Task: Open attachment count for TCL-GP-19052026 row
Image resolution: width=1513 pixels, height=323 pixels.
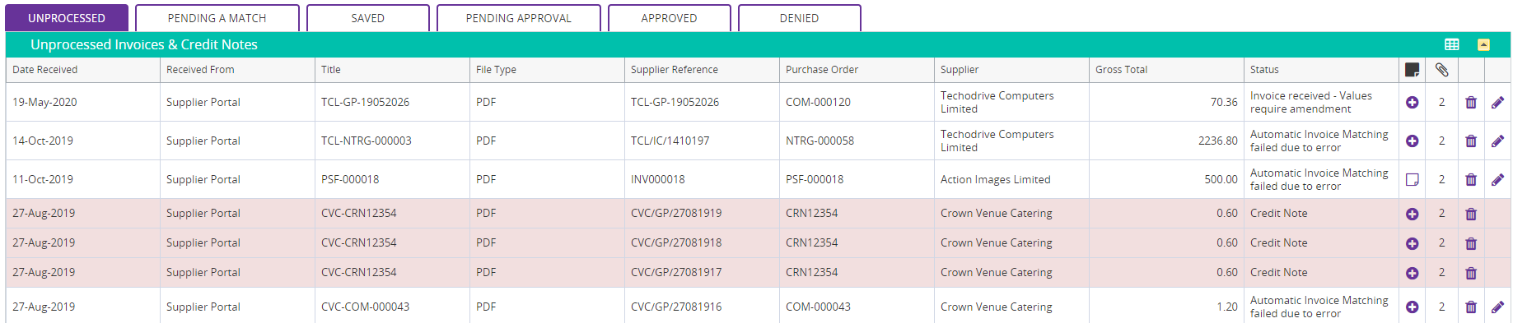Action: 1441,103
